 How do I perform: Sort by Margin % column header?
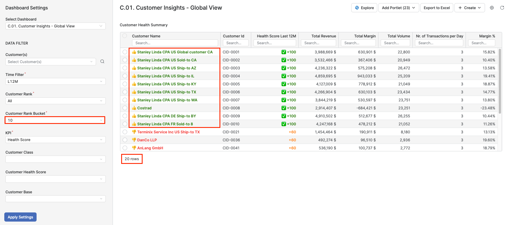point(487,36)
